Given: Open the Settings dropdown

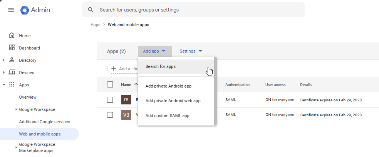Looking at the screenshot, I should tap(191, 51).
